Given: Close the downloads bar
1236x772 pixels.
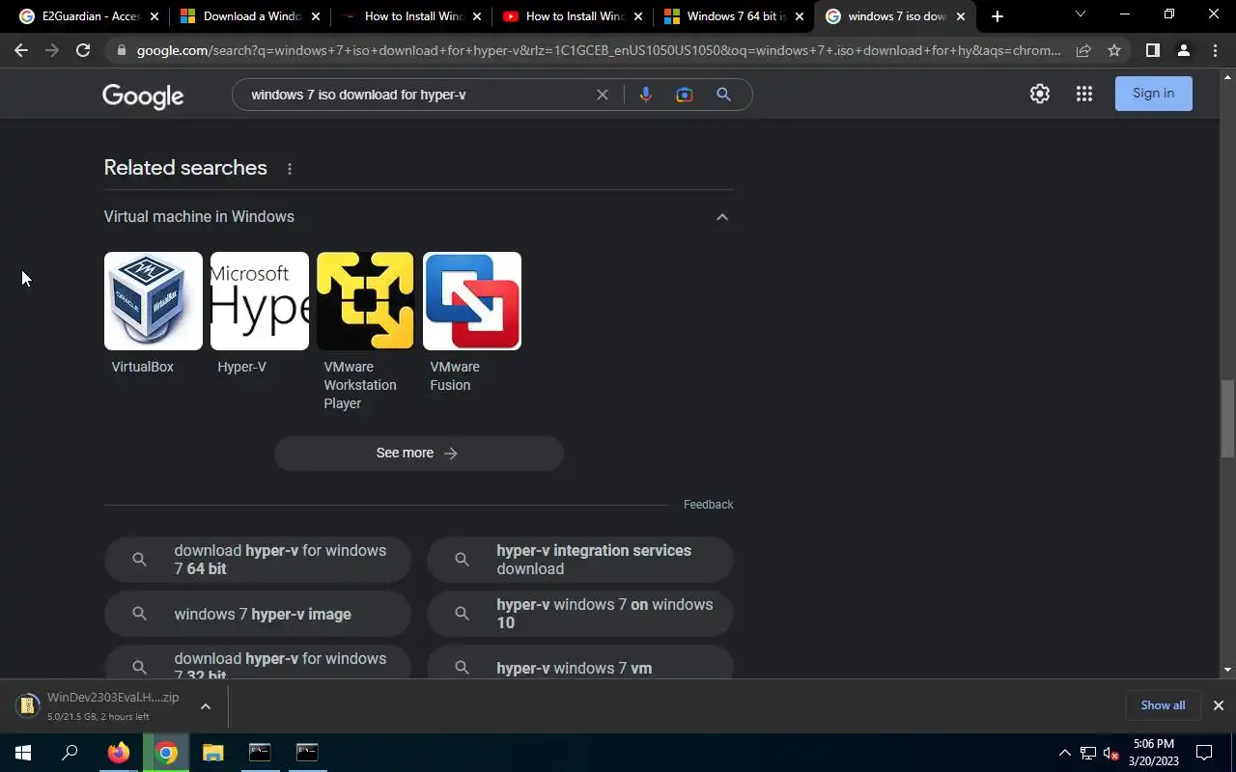Looking at the screenshot, I should point(1219,705).
